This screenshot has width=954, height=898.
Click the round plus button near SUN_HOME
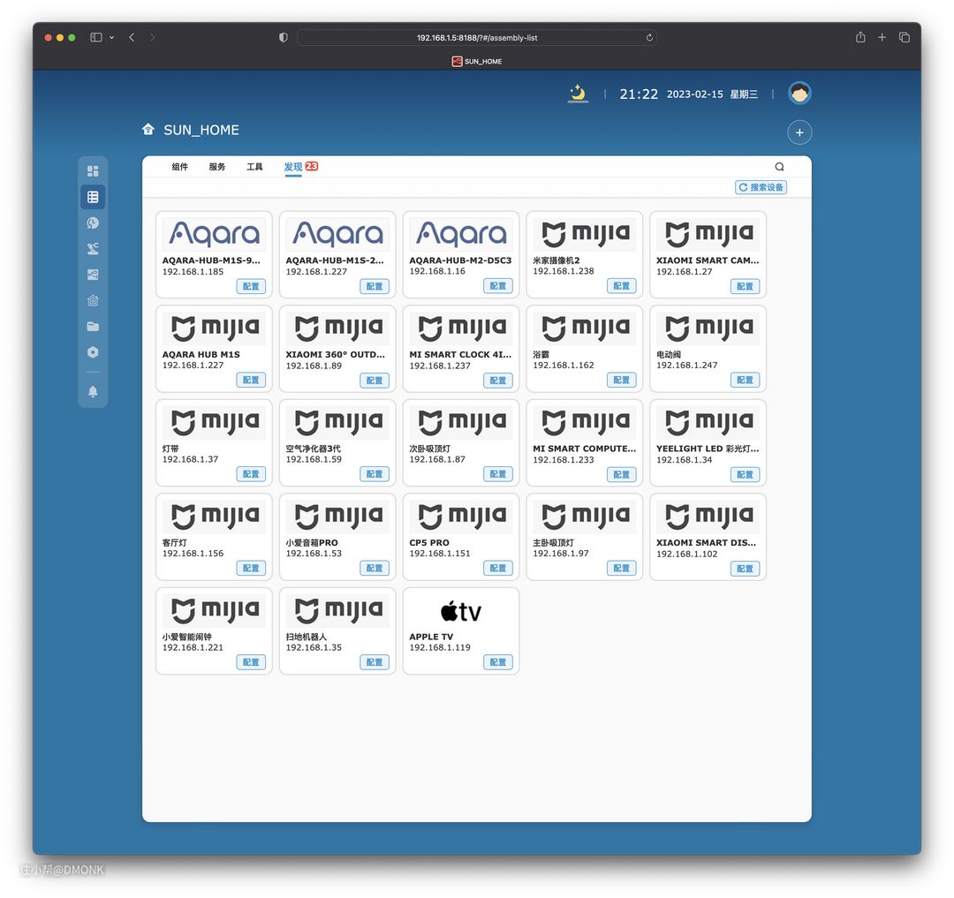[799, 132]
